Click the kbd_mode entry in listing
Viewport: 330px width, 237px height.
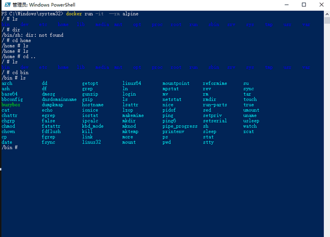tap(93, 126)
